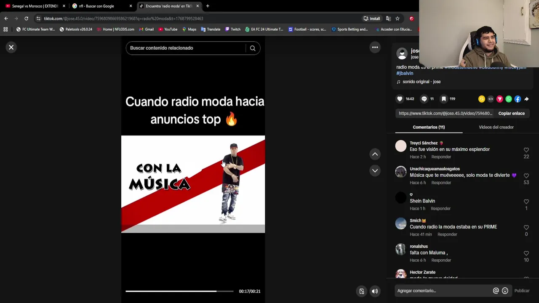Image resolution: width=539 pixels, height=303 pixels.
Task: Reply to Smich's comment
Action: (x=447, y=234)
